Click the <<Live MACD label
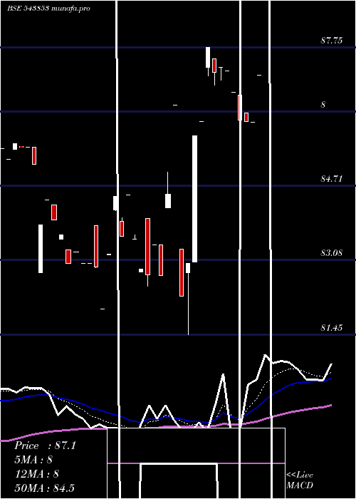 coord(300,480)
